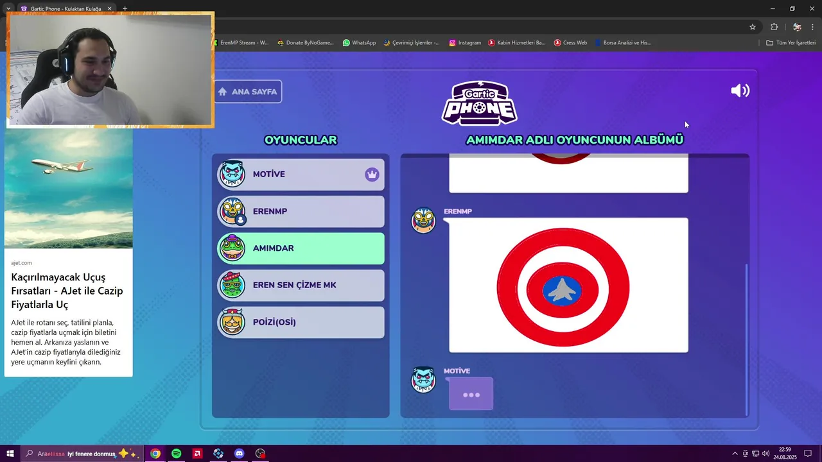Screen dimensions: 822x462
Task: Open Spotify from the taskbar
Action: coord(177,454)
